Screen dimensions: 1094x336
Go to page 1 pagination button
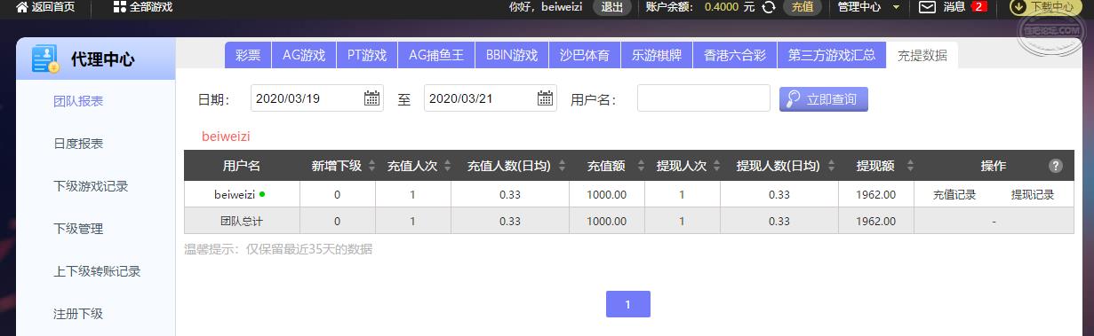(628, 304)
